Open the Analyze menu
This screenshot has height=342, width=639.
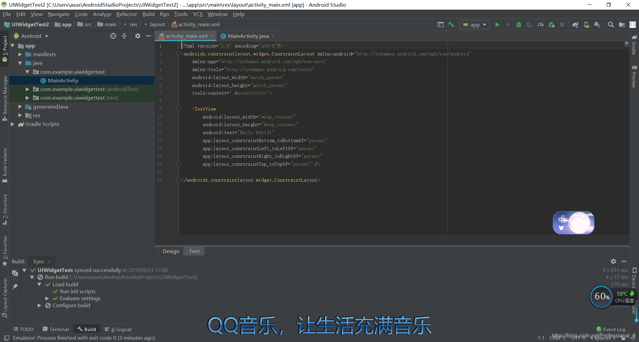(x=102, y=14)
